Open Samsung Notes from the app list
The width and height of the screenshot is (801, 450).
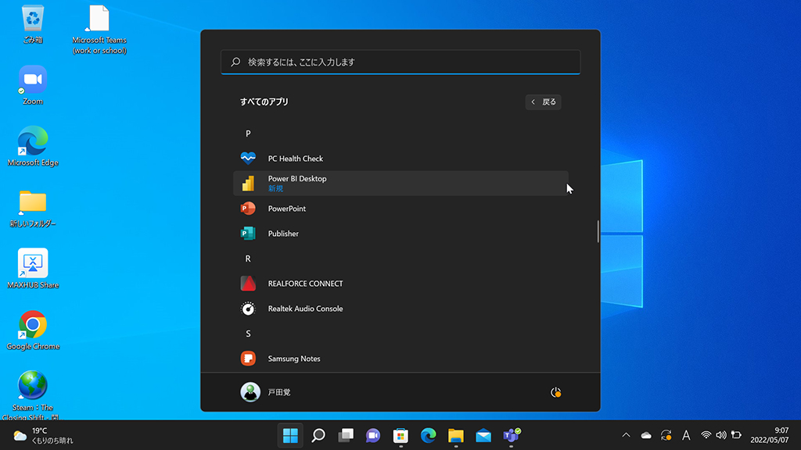[400, 358]
